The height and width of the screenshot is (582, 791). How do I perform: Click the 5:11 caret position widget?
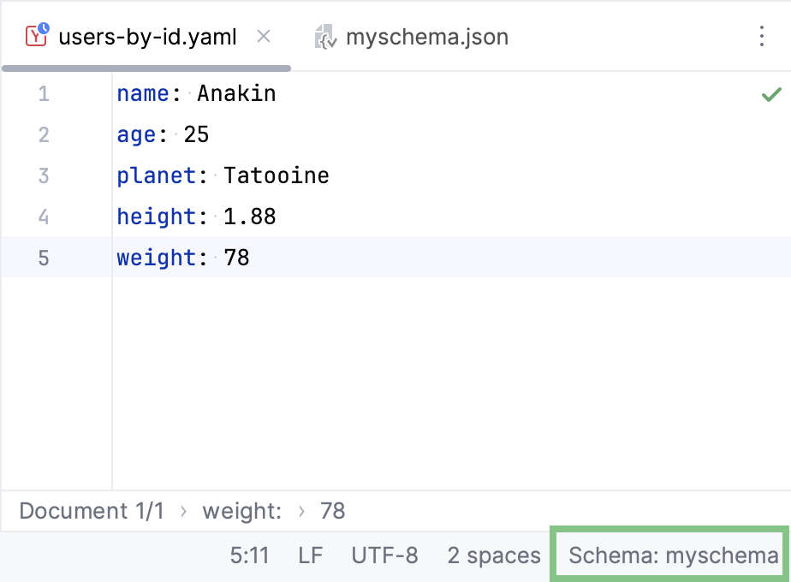pyautogui.click(x=249, y=555)
